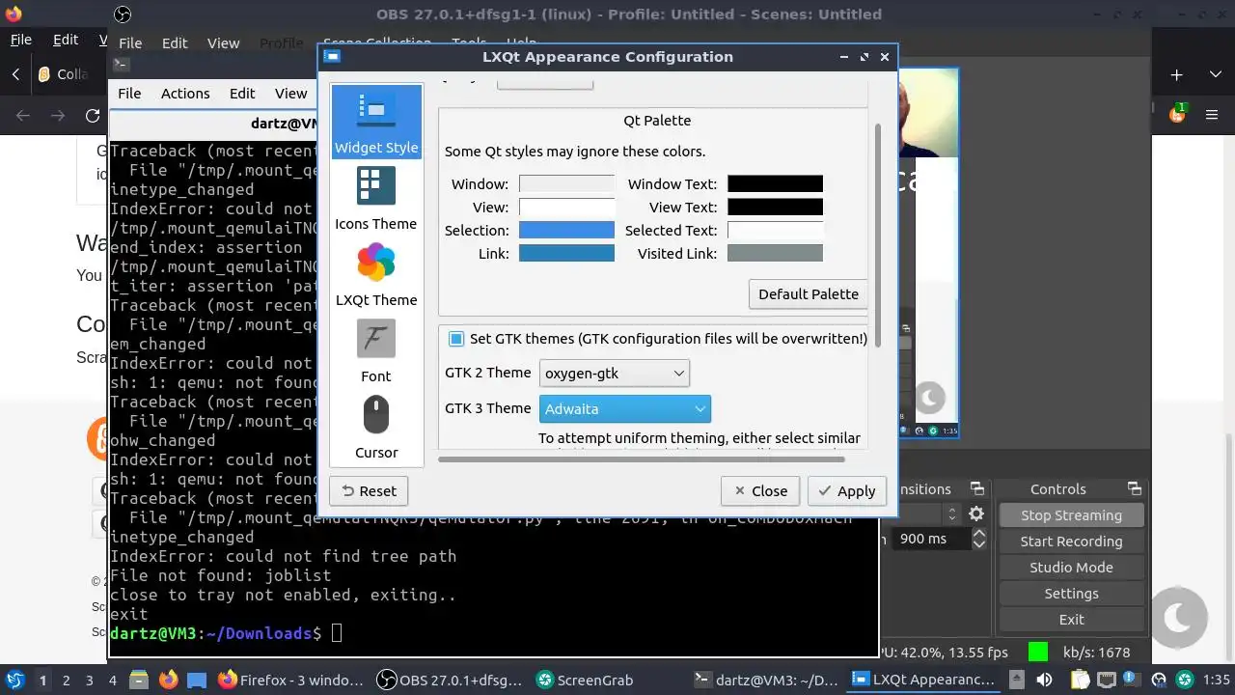
Task: Adjust the 900 ms duration stepper
Action: (x=979, y=539)
